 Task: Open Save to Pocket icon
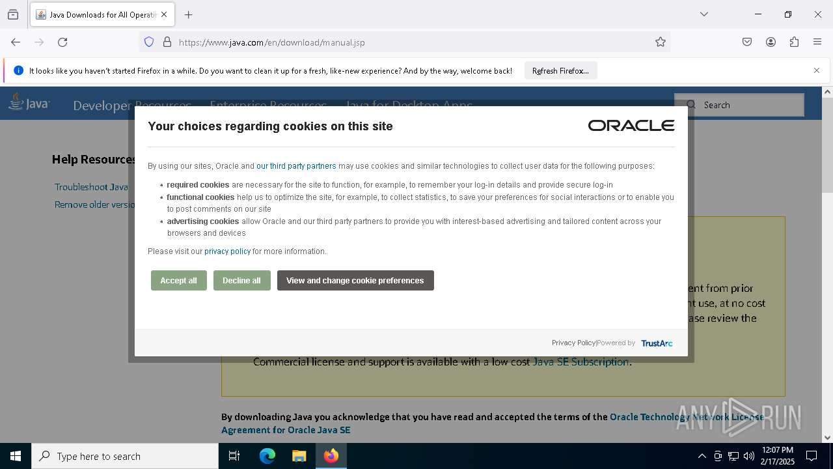pos(747,42)
